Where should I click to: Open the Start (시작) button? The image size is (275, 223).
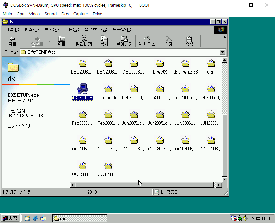coord(10,218)
